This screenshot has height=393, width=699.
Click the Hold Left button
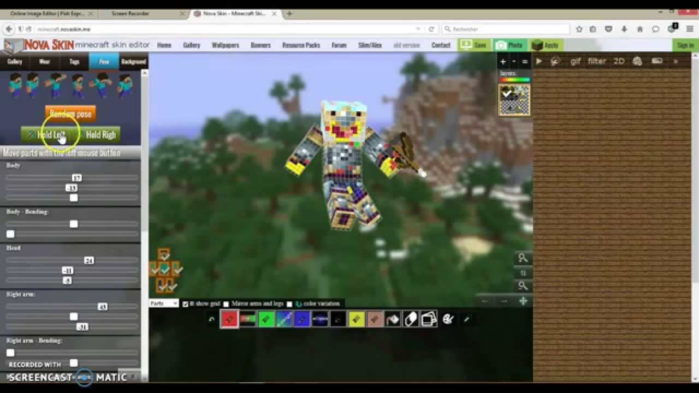point(47,135)
